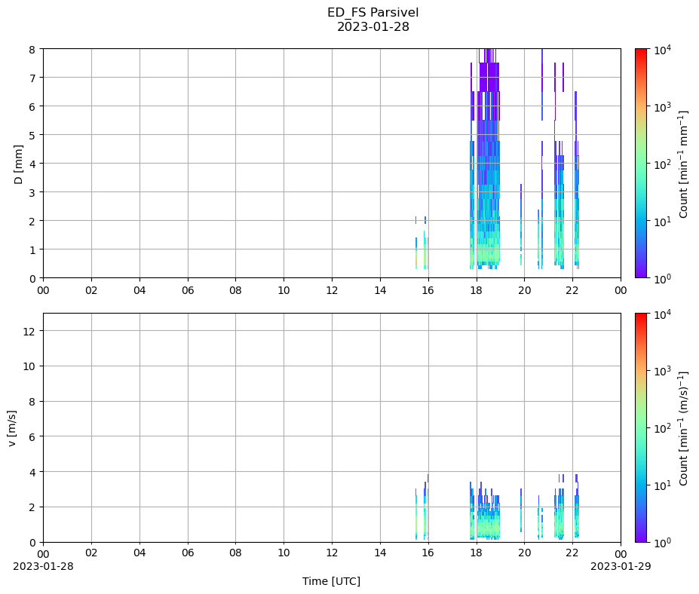Click the 'ED_FS Parsivel' plot title
The width and height of the screenshot is (699, 594).
coord(372,12)
